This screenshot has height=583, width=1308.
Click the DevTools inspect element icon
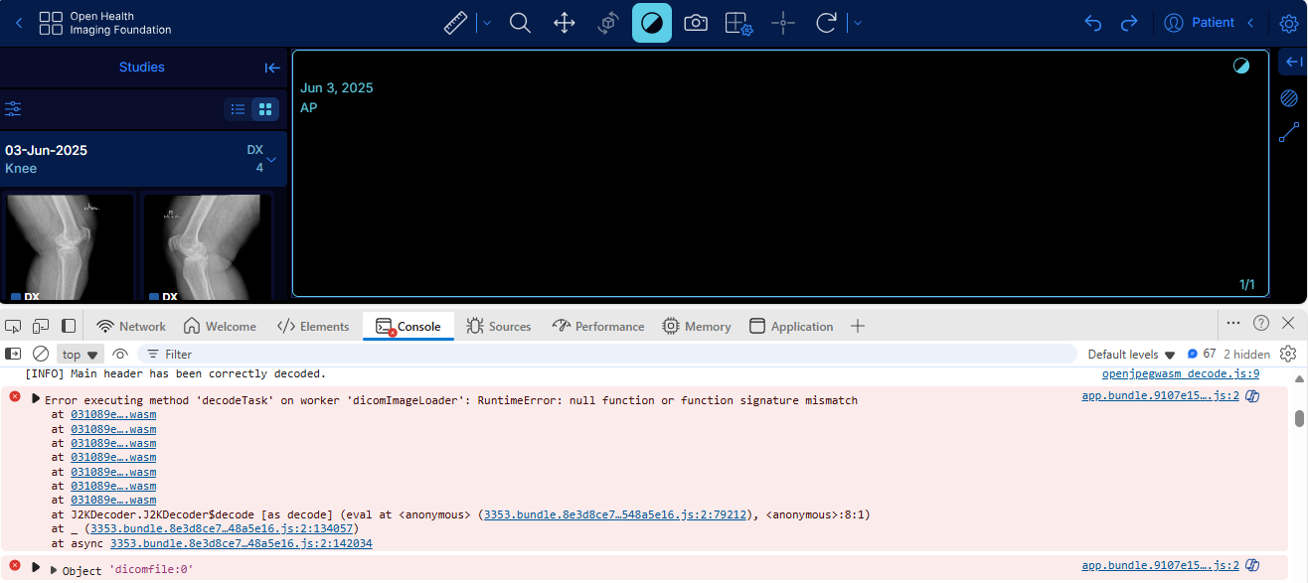point(14,326)
